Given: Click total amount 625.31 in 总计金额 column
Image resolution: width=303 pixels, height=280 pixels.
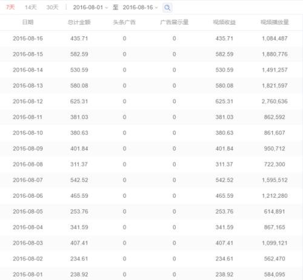Looking at the screenshot, I should click(79, 102).
